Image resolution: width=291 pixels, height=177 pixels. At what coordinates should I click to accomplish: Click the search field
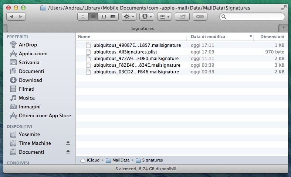tap(252, 17)
